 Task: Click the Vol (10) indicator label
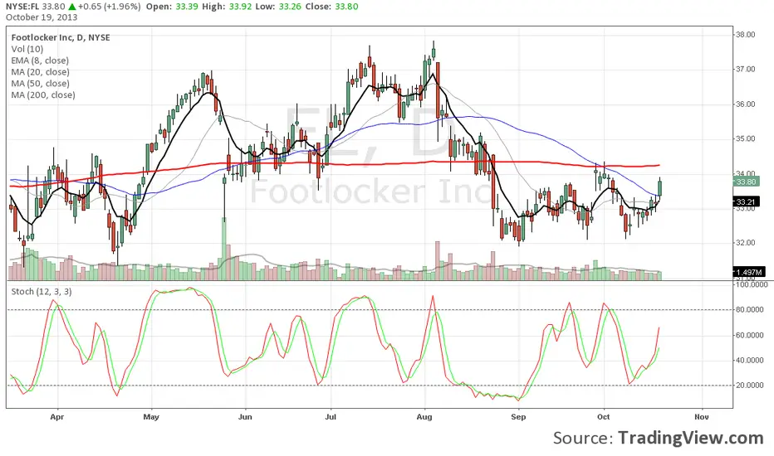click(x=27, y=49)
